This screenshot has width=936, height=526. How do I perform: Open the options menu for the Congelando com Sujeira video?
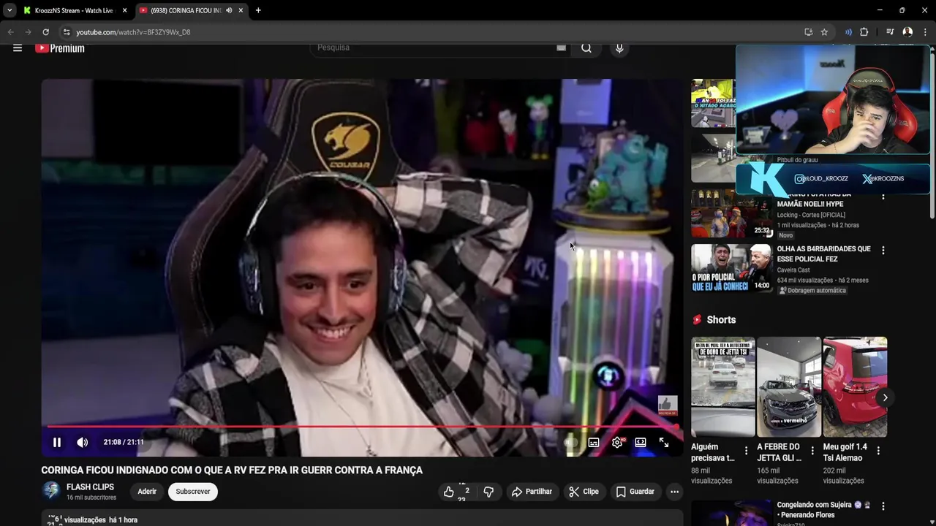coord(883,506)
